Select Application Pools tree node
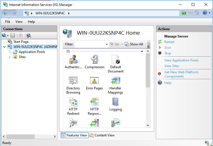Viewport: 213px width, 146px height. point(32,52)
